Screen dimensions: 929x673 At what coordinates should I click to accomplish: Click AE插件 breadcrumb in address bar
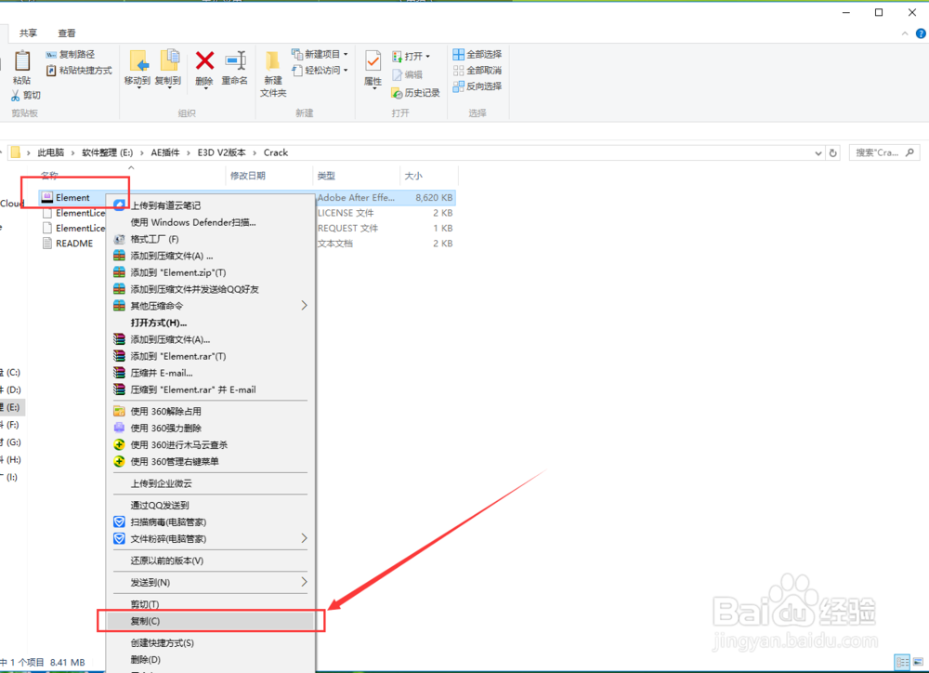click(x=165, y=152)
